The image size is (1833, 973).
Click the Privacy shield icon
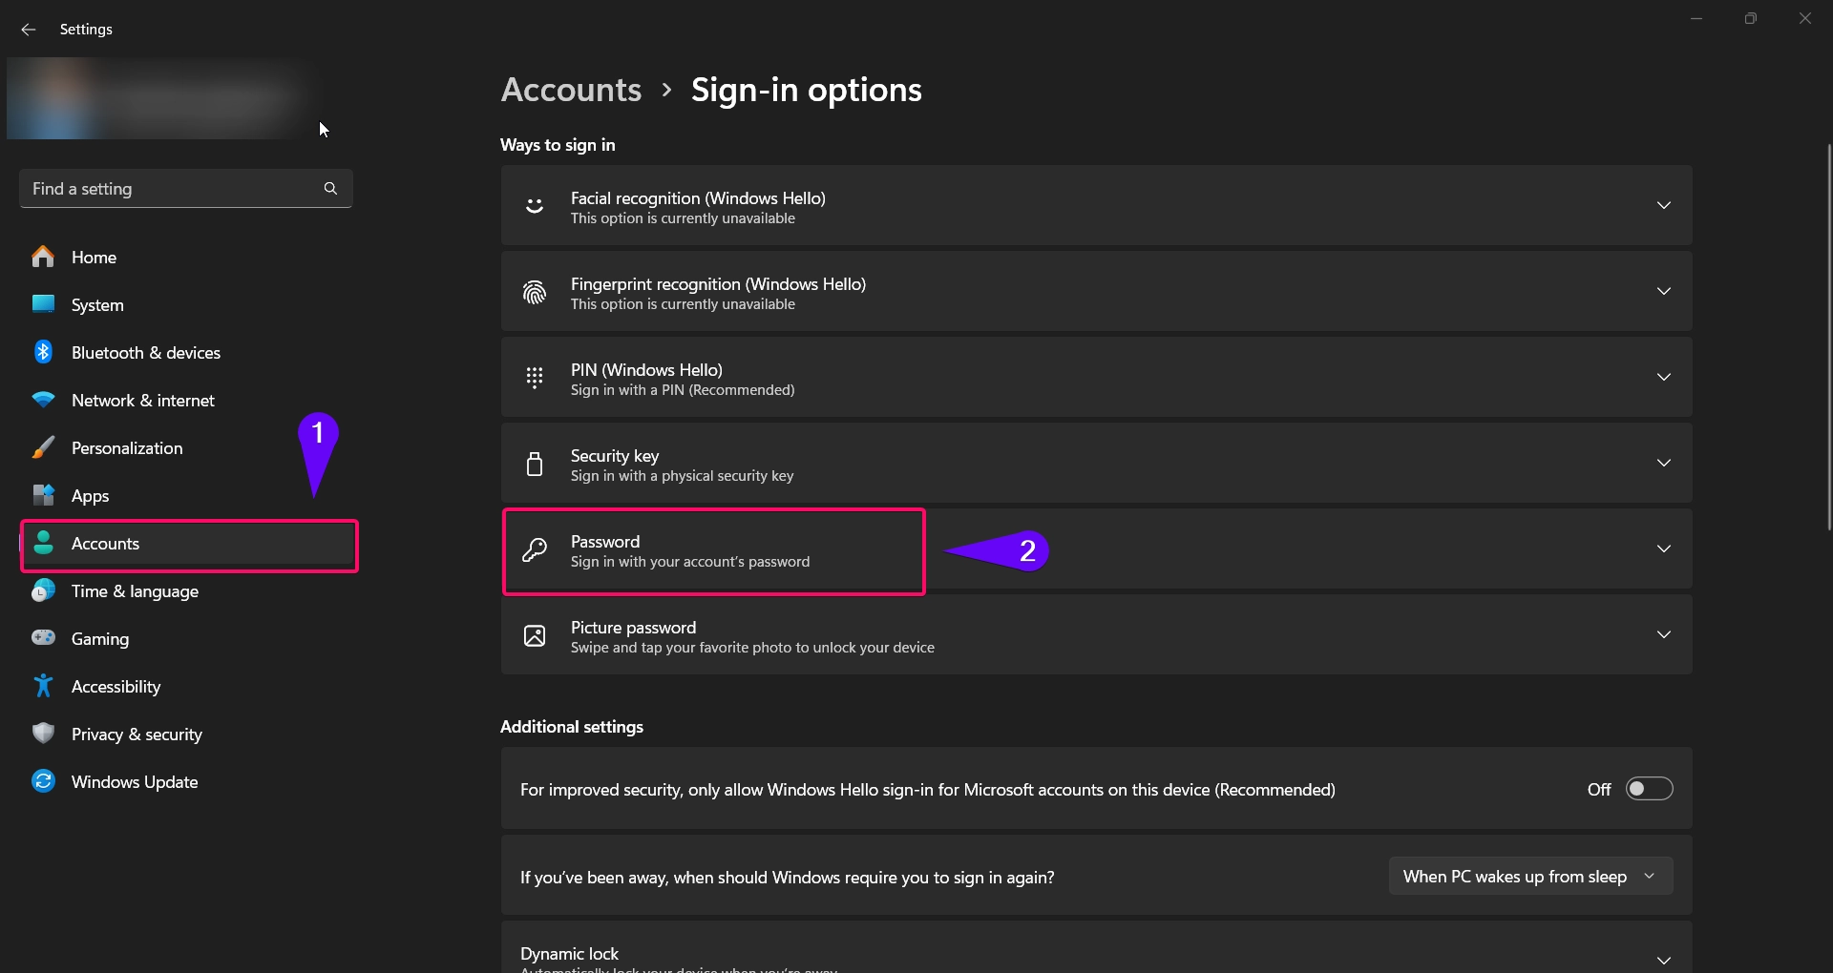coord(43,733)
